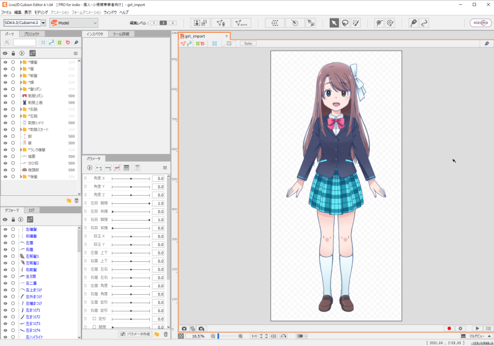
Task: Open the gear settings beside record button
Action: tap(460, 328)
